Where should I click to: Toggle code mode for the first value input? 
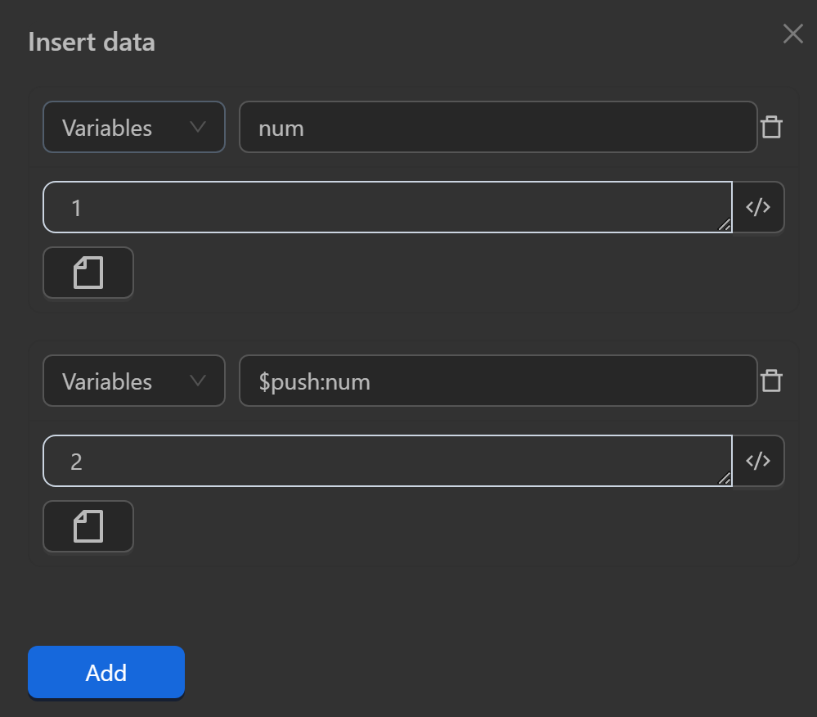tap(758, 207)
